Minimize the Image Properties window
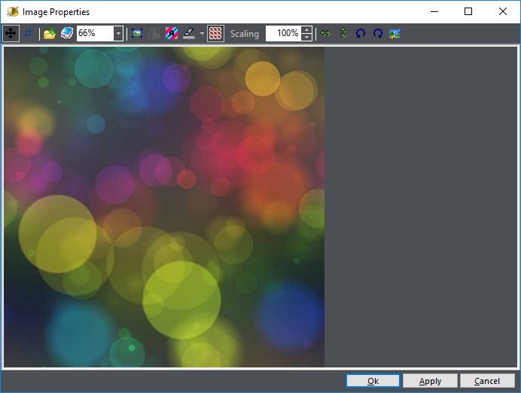Viewport: 521px width, 393px height. tap(434, 11)
